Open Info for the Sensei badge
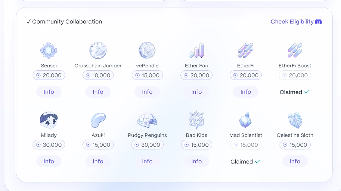The image size is (341, 191). (49, 92)
